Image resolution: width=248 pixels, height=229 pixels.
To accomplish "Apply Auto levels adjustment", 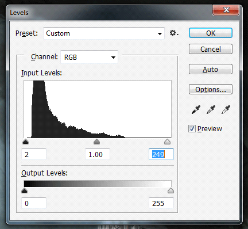I will [211, 69].
